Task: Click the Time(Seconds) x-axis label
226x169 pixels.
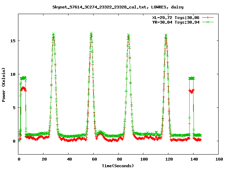Action: pyautogui.click(x=118, y=166)
